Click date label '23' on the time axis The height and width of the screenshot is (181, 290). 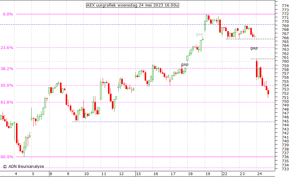pyautogui.click(x=242, y=174)
